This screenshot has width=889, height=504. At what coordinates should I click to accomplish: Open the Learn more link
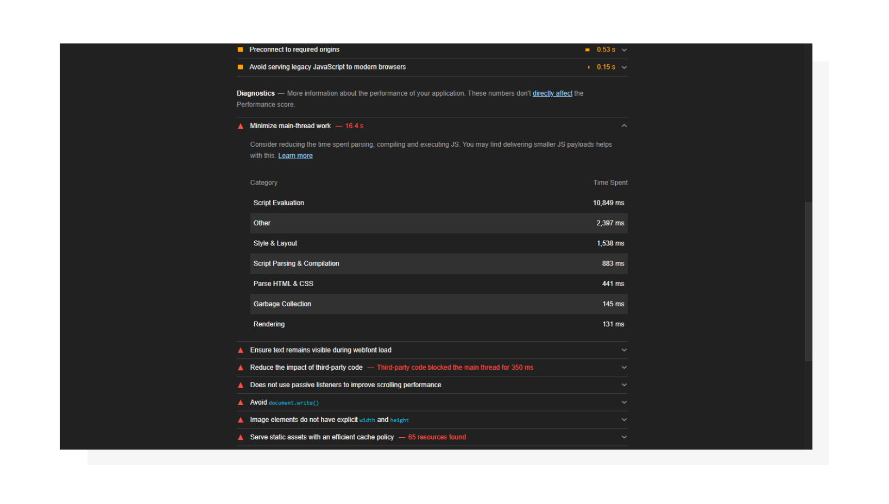coord(295,155)
